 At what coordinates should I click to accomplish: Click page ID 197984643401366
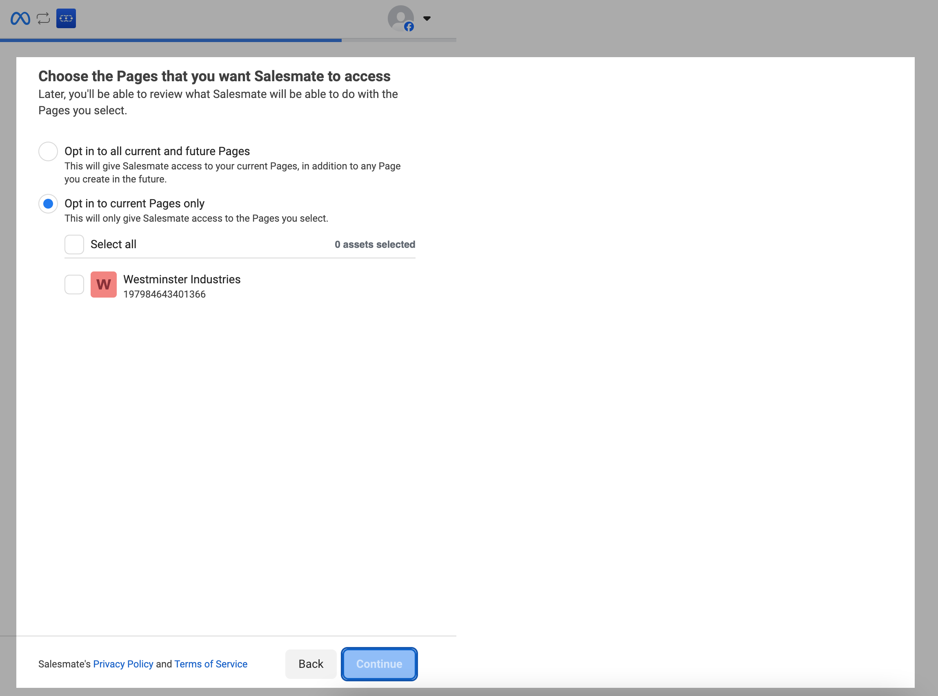tap(164, 294)
